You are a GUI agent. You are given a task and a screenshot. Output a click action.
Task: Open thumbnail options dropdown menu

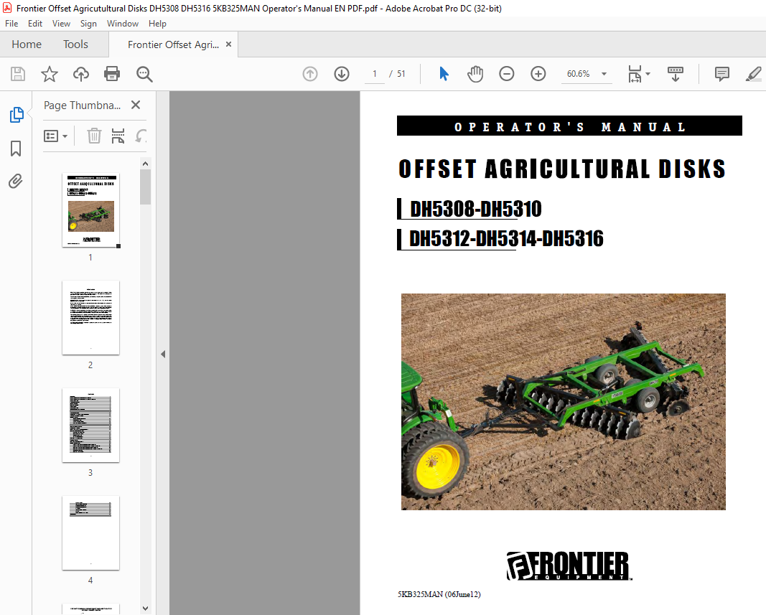[x=55, y=136]
